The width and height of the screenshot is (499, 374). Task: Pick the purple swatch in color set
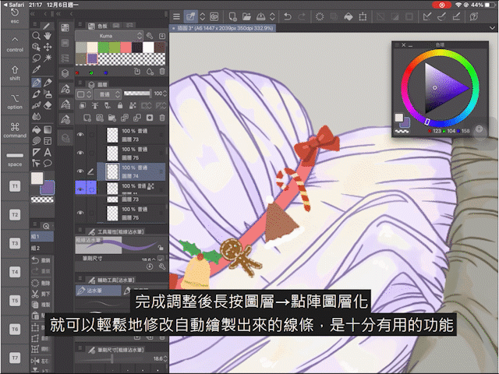(x=92, y=58)
